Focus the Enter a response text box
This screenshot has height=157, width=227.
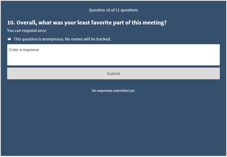[113, 55]
